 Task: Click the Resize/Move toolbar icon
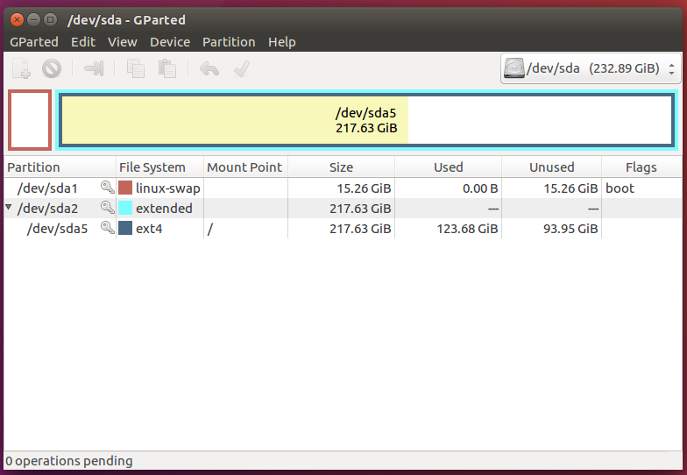[94, 68]
